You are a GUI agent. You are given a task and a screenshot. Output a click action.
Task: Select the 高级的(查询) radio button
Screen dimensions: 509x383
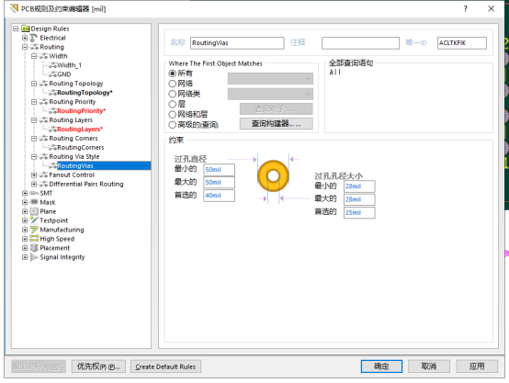click(x=173, y=125)
